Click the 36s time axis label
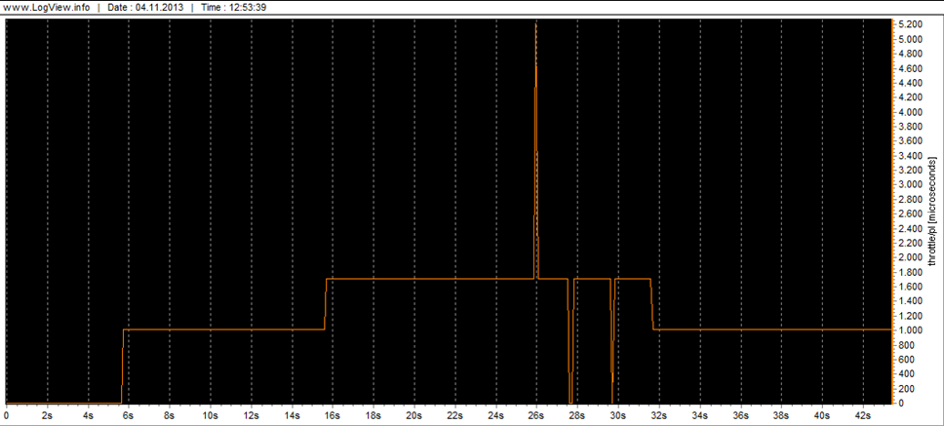 [x=740, y=415]
